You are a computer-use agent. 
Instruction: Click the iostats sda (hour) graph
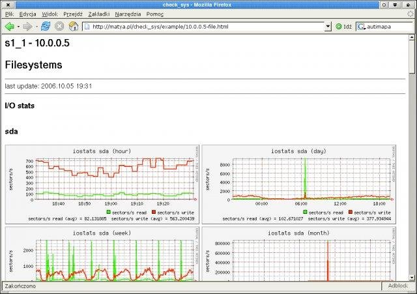(102, 184)
